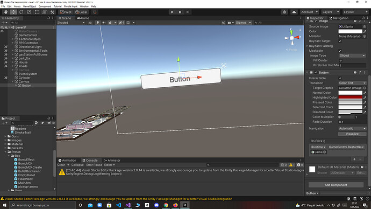Screen dimensions: 371x209
Task: Open the Layers dropdown
Action: click(x=331, y=12)
